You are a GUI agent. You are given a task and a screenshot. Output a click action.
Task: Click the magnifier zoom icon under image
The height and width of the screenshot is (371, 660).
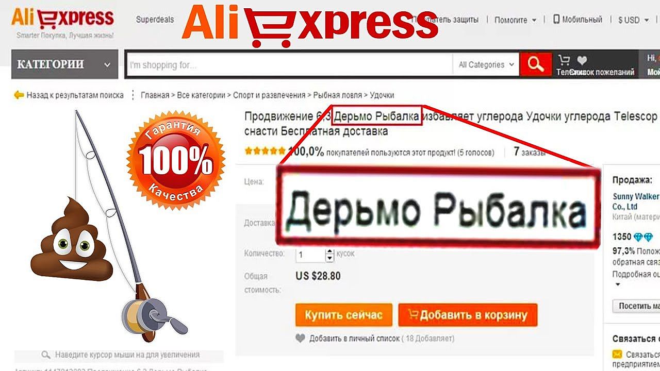[46, 355]
